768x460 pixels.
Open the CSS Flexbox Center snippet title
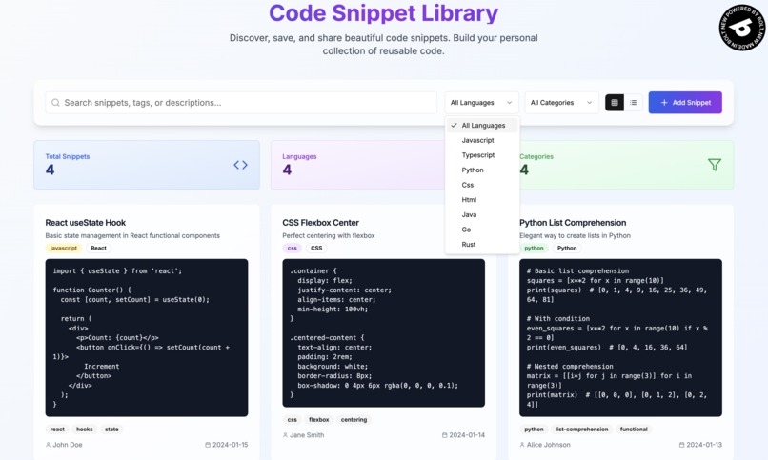(320, 223)
